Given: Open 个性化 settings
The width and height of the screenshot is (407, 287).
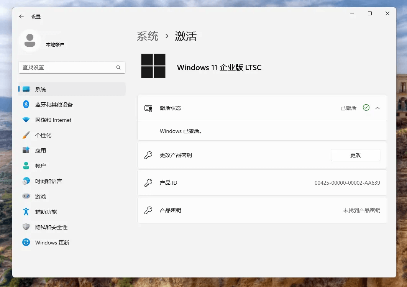Looking at the screenshot, I should [72, 135].
